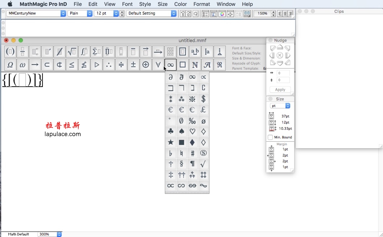Image resolution: width=383 pixels, height=237 pixels.
Task: Open the pt unit dropdown in the Size panel
Action: tap(279, 105)
